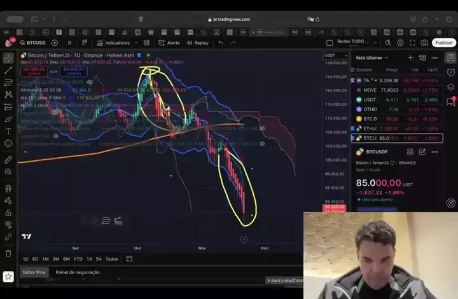Click the trash icon to remove drawings
This screenshot has height=299, width=458.
coord(8,253)
